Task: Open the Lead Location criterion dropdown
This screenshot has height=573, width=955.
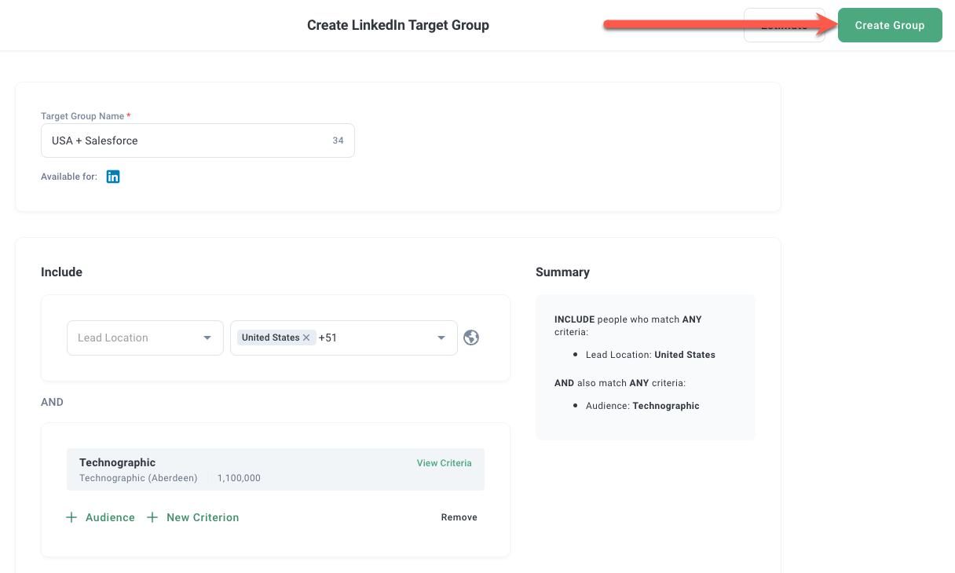Action: [x=145, y=338]
